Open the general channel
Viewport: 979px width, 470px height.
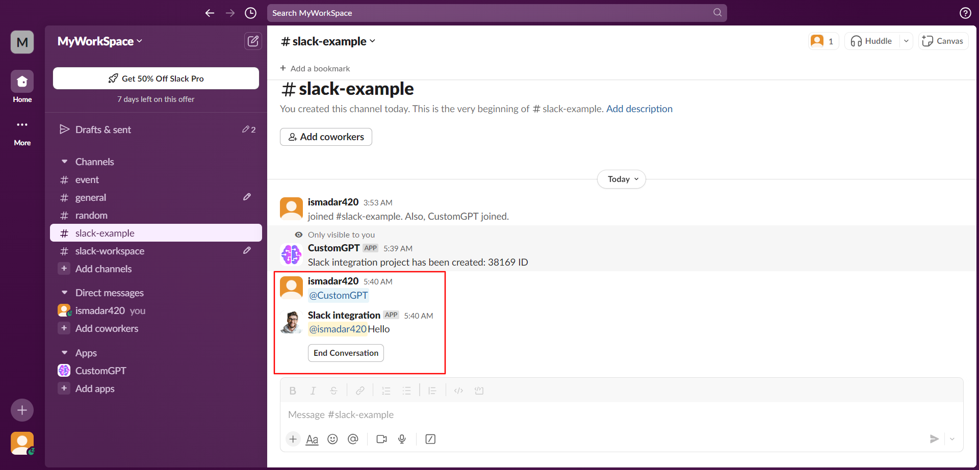coord(156,197)
